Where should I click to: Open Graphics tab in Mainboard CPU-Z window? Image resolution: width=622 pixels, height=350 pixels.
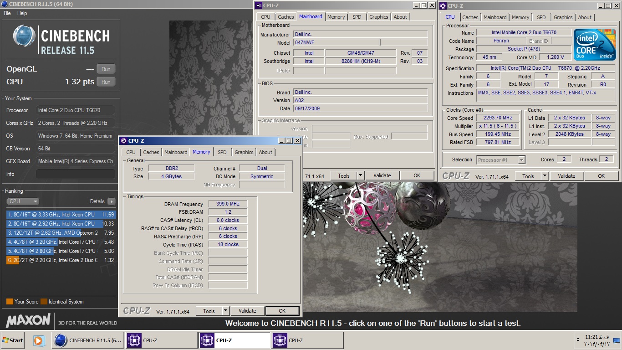pos(379,17)
